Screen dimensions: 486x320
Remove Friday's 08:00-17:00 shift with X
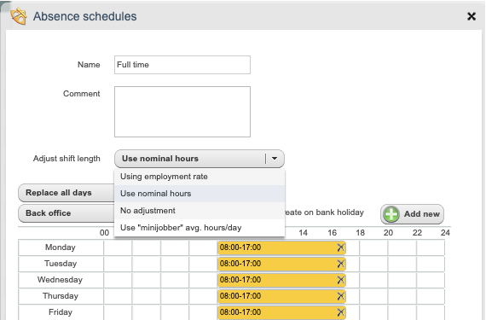[340, 312]
